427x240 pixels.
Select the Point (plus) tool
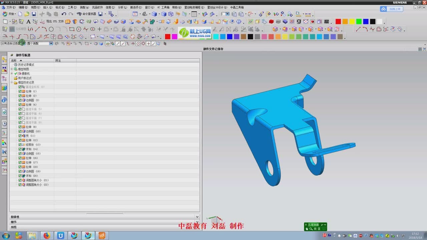(x=99, y=29)
